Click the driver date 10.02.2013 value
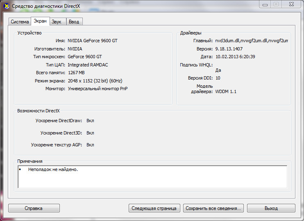Image resolution: width=304 pixels, height=221 pixels. 235,57
